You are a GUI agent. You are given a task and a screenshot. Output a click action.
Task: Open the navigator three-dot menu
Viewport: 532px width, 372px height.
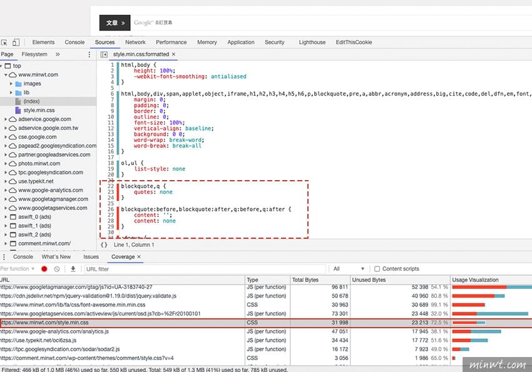90,54
